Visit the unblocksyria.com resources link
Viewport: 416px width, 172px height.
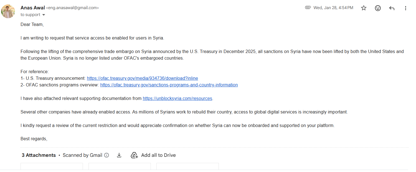pos(177,98)
